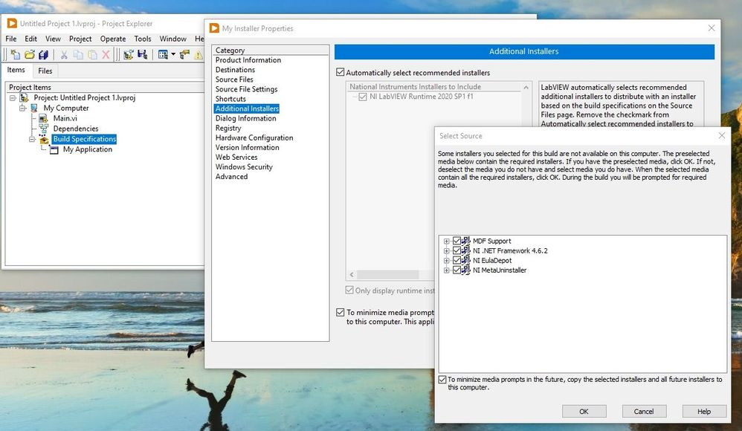Click the left arrow of installers list scrollbar
The image size is (742, 431).
tap(352, 274)
